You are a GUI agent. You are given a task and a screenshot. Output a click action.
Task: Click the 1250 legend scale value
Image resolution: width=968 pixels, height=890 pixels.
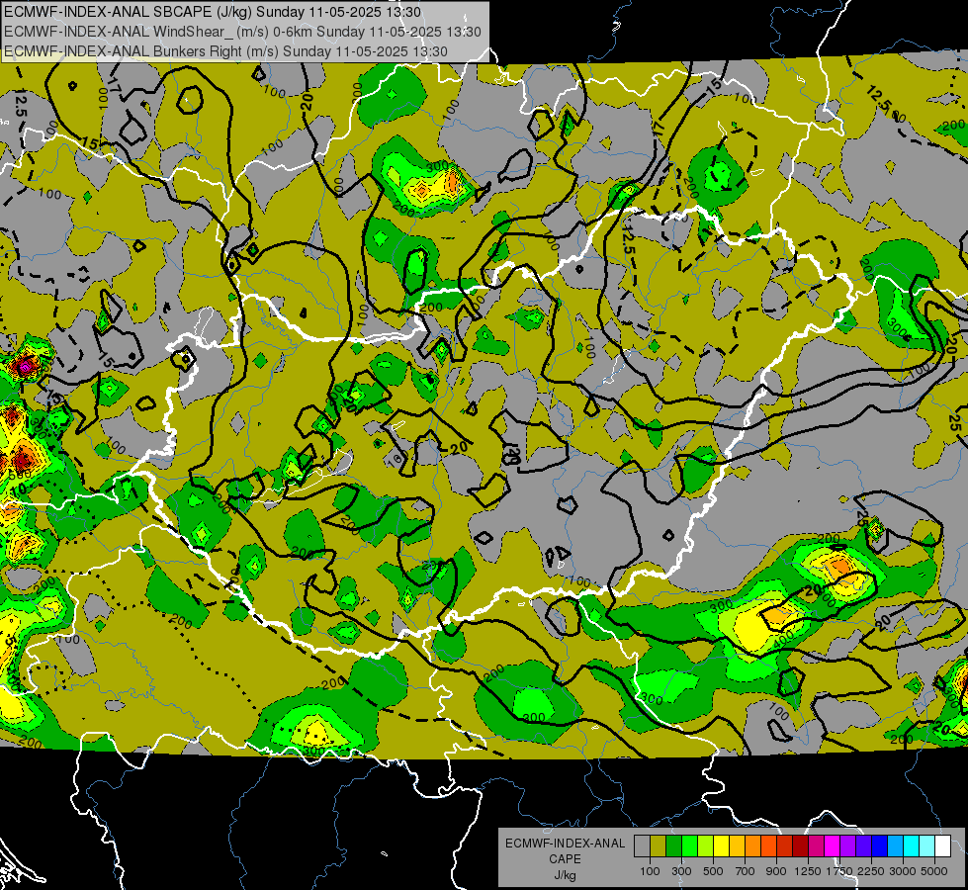(808, 871)
